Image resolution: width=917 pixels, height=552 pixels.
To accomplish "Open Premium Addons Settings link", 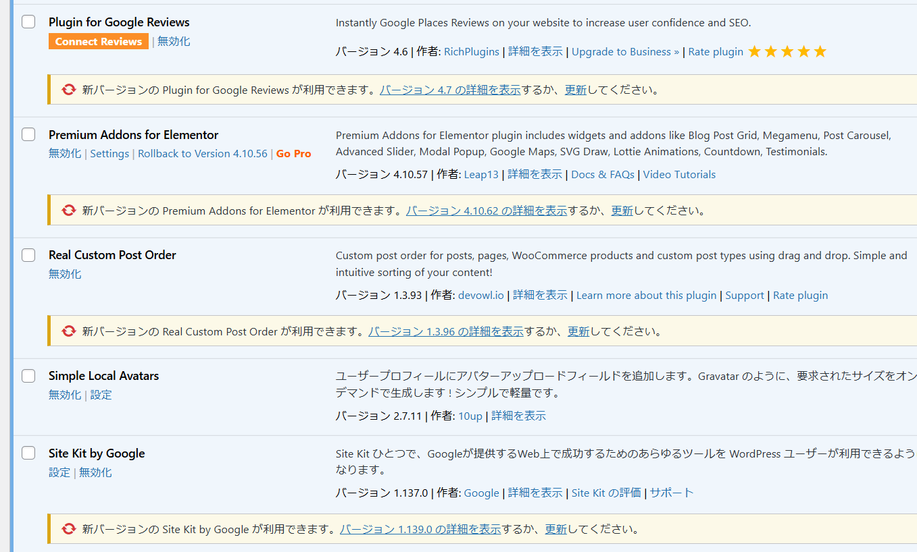I will [x=109, y=154].
